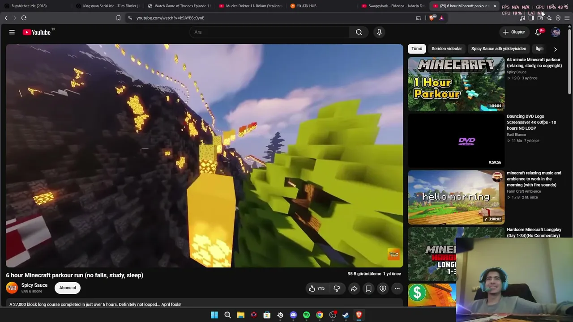Like the video with thumbs up

[316, 288]
